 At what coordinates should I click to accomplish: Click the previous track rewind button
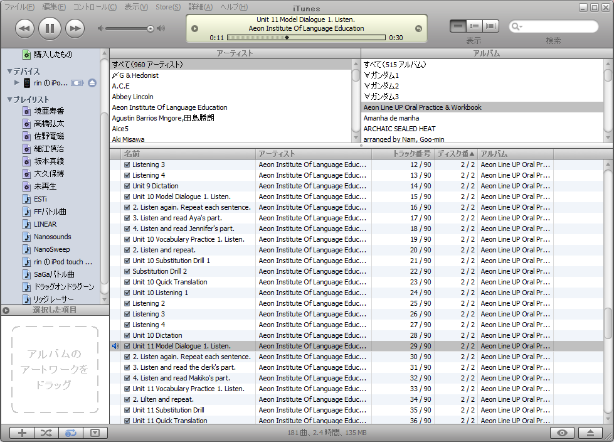[24, 29]
